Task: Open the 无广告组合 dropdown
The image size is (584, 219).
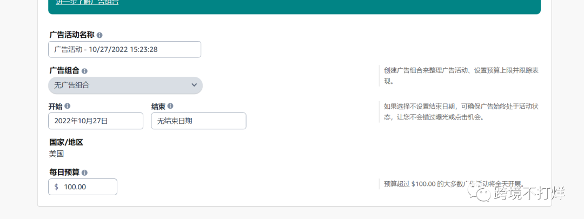Action: point(125,85)
